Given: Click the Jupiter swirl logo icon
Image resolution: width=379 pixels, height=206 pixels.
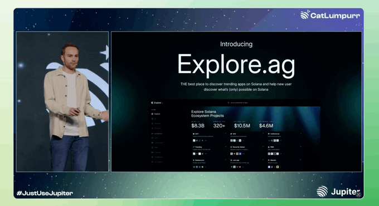Looking at the screenshot, I should (323, 192).
